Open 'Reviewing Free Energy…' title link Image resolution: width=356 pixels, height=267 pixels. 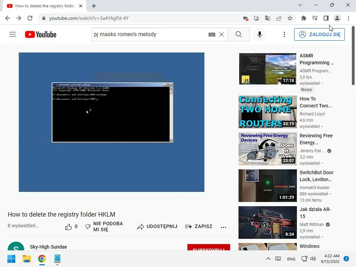[x=316, y=139]
